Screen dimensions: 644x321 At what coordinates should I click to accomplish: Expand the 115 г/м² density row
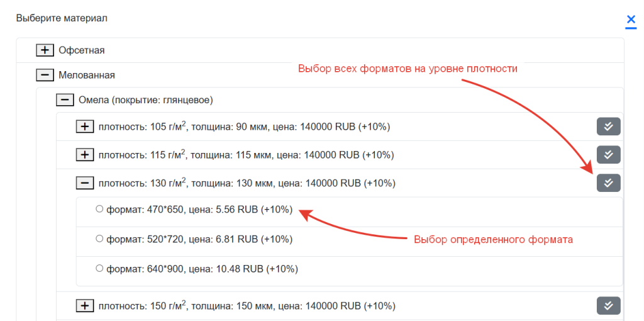pyautogui.click(x=85, y=155)
